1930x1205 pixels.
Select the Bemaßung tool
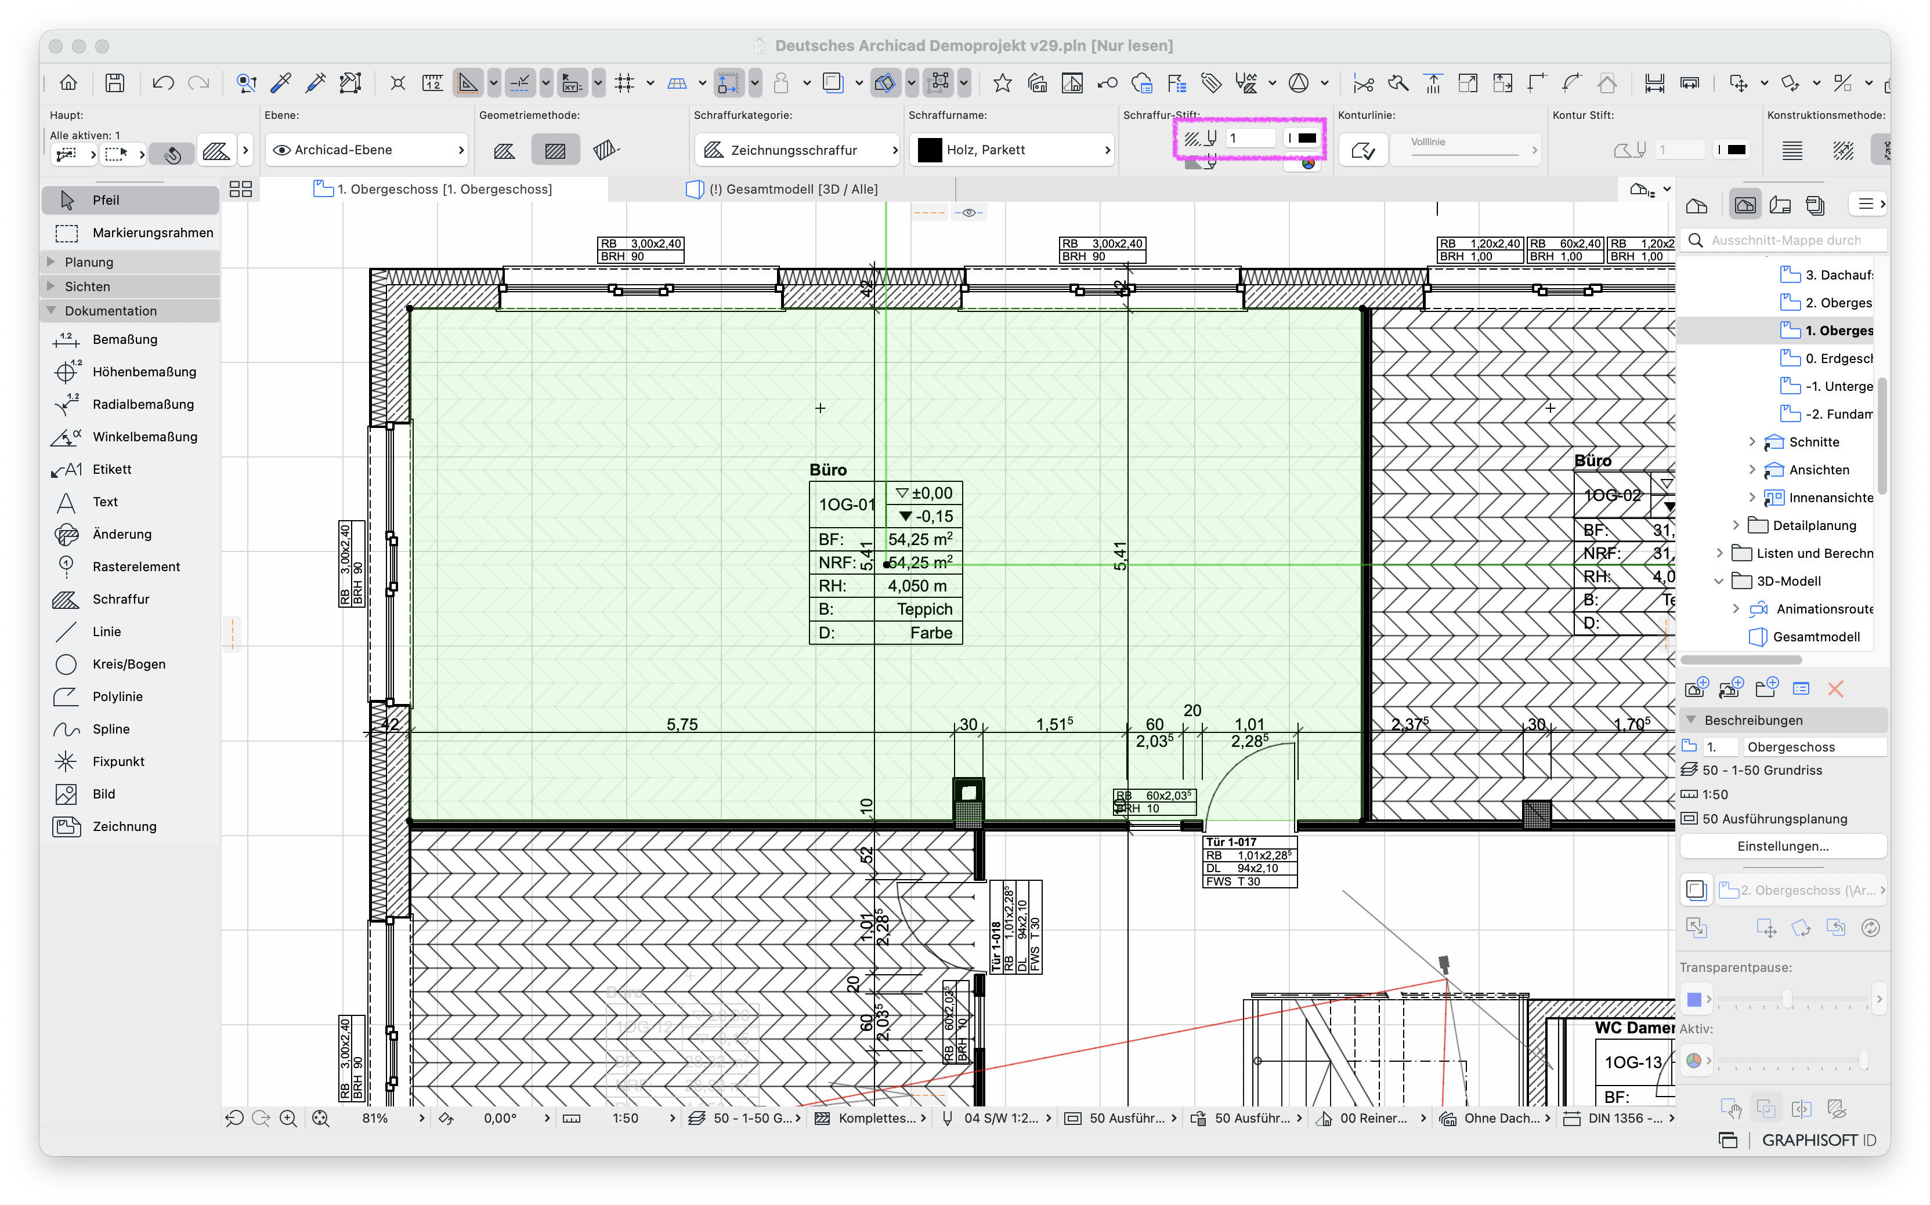click(131, 339)
